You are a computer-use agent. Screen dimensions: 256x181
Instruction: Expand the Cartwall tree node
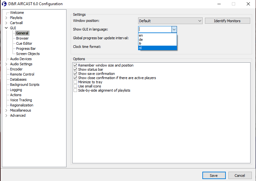coord(6,23)
